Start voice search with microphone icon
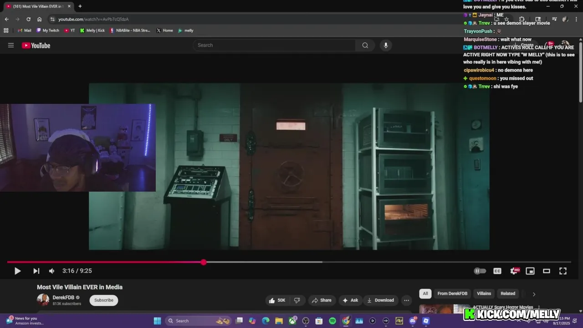Viewport: 583px width, 328px height. click(x=386, y=45)
